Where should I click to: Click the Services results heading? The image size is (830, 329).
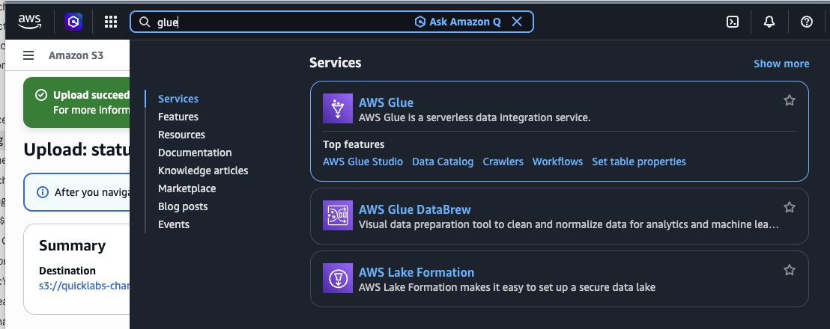[335, 63]
